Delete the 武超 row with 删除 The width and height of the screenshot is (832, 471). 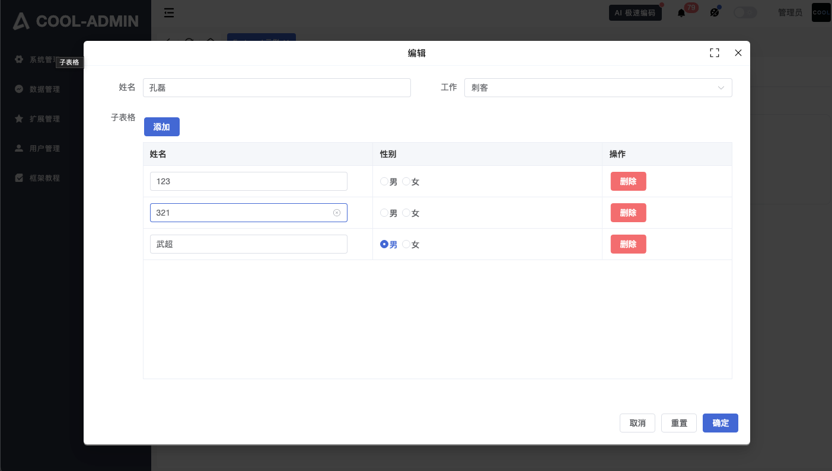click(628, 244)
